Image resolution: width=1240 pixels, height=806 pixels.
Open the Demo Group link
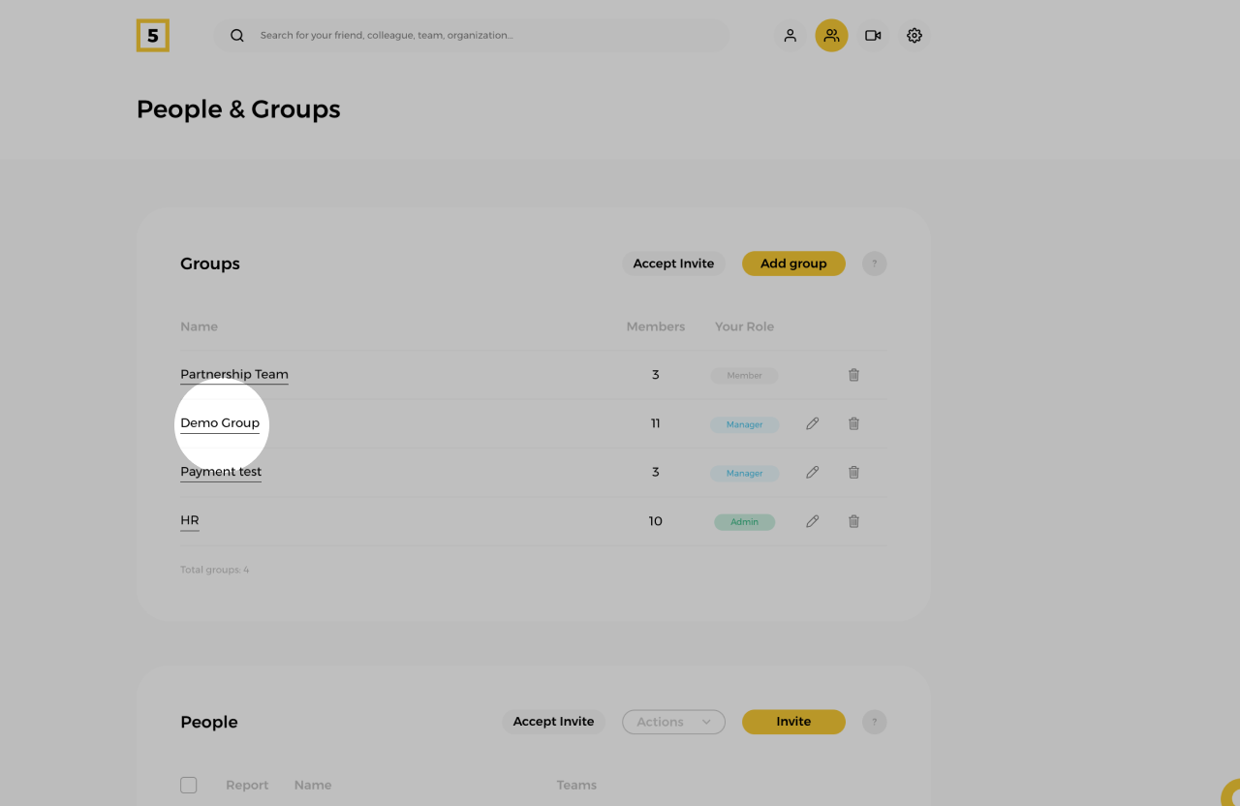coord(220,423)
